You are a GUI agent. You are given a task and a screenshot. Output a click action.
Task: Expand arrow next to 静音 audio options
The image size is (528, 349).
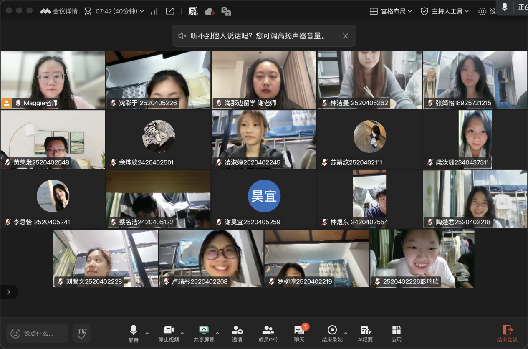(147, 333)
